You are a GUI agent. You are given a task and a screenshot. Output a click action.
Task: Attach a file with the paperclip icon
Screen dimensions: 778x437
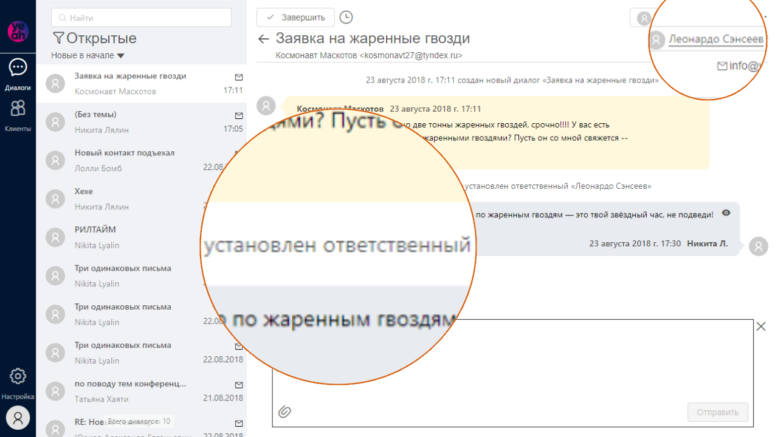(285, 412)
